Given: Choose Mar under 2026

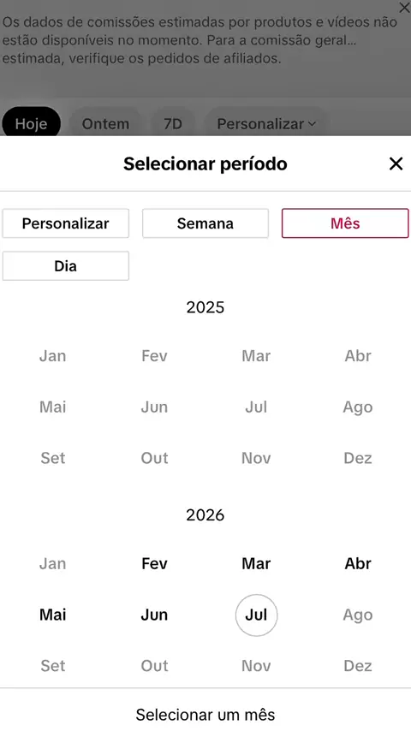Looking at the screenshot, I should pyautogui.click(x=256, y=563).
